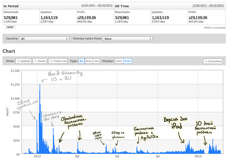The width and height of the screenshot is (230, 160).
Task: Click the Chart heading
Action: [x=9, y=51]
